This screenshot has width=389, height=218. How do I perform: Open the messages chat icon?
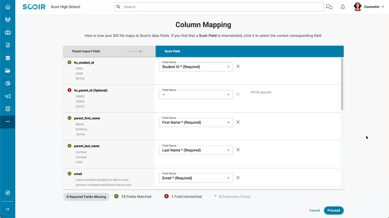coord(329,7)
